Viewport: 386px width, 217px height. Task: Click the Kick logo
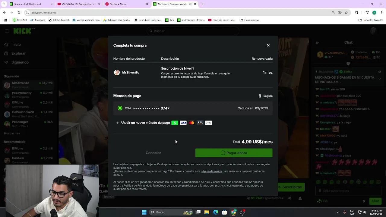(x=23, y=31)
